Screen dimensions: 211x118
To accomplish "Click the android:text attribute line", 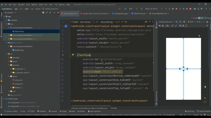I will [x=103, y=72].
